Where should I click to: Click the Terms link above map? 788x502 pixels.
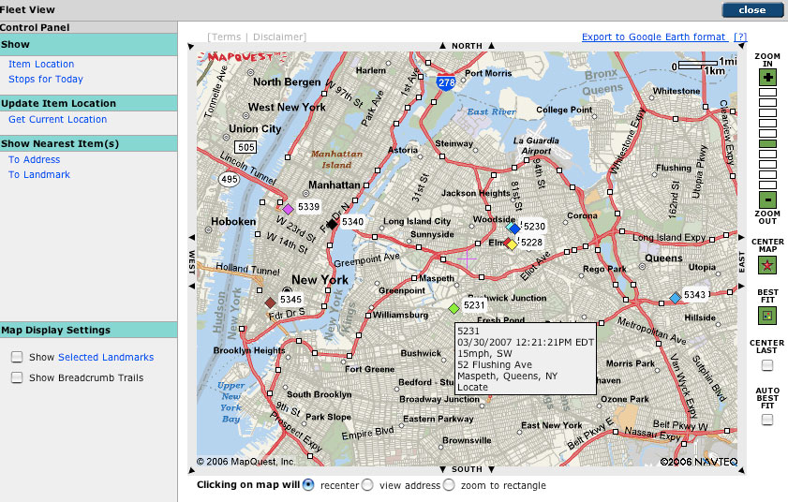[226, 37]
